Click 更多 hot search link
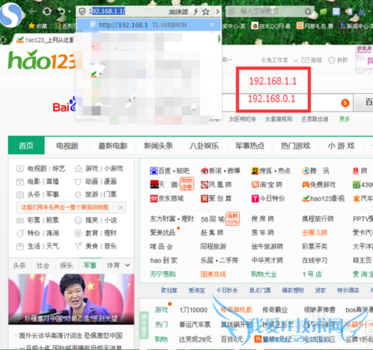 pyautogui.click(x=345, y=119)
